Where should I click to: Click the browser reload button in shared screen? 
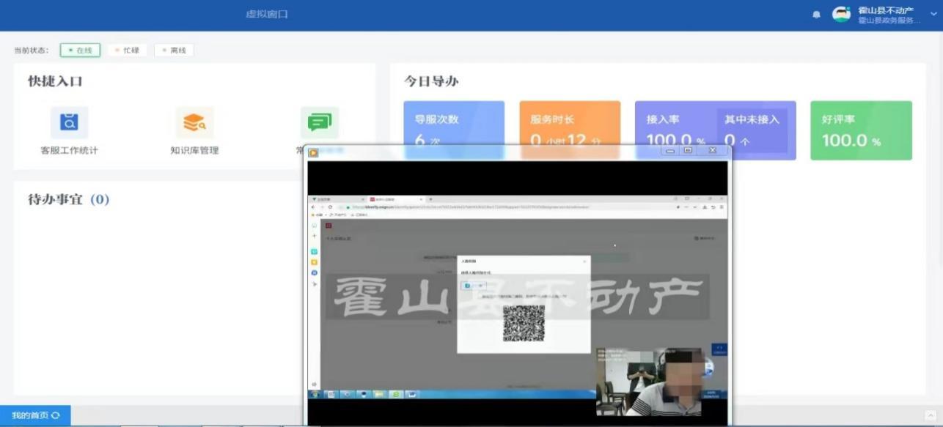[x=330, y=207]
